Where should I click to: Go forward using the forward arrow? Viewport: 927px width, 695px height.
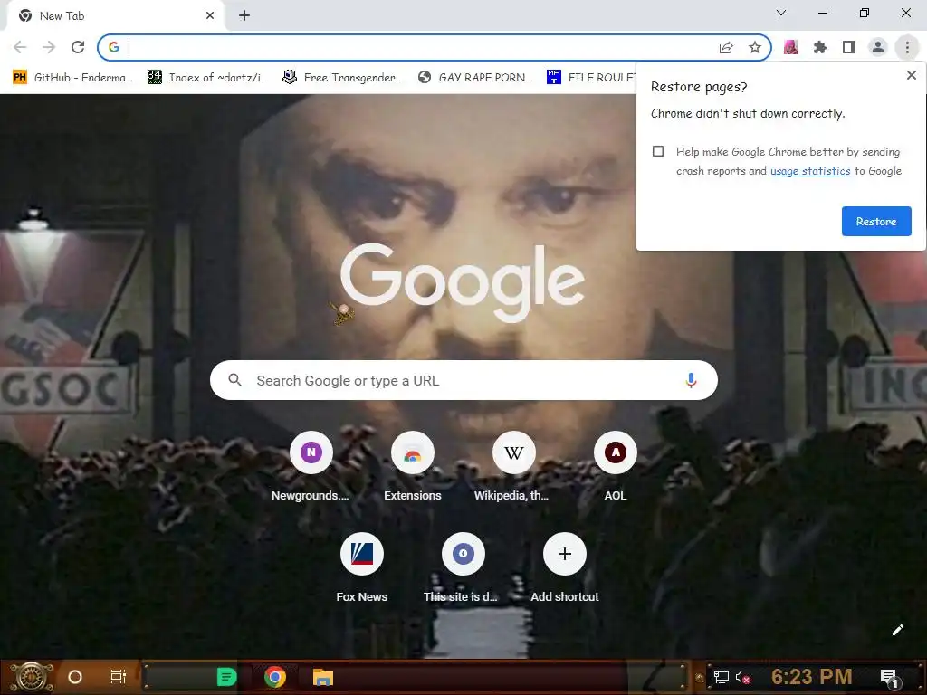[49, 47]
